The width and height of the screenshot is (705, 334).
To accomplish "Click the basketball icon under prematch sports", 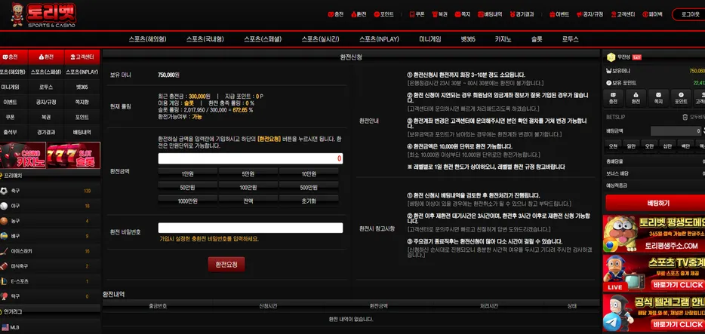I will click(x=4, y=221).
